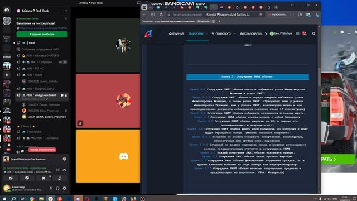Viewport: 357px width, 201px height.
Task: Start screen share from voice panel
Action: coord(27,178)
